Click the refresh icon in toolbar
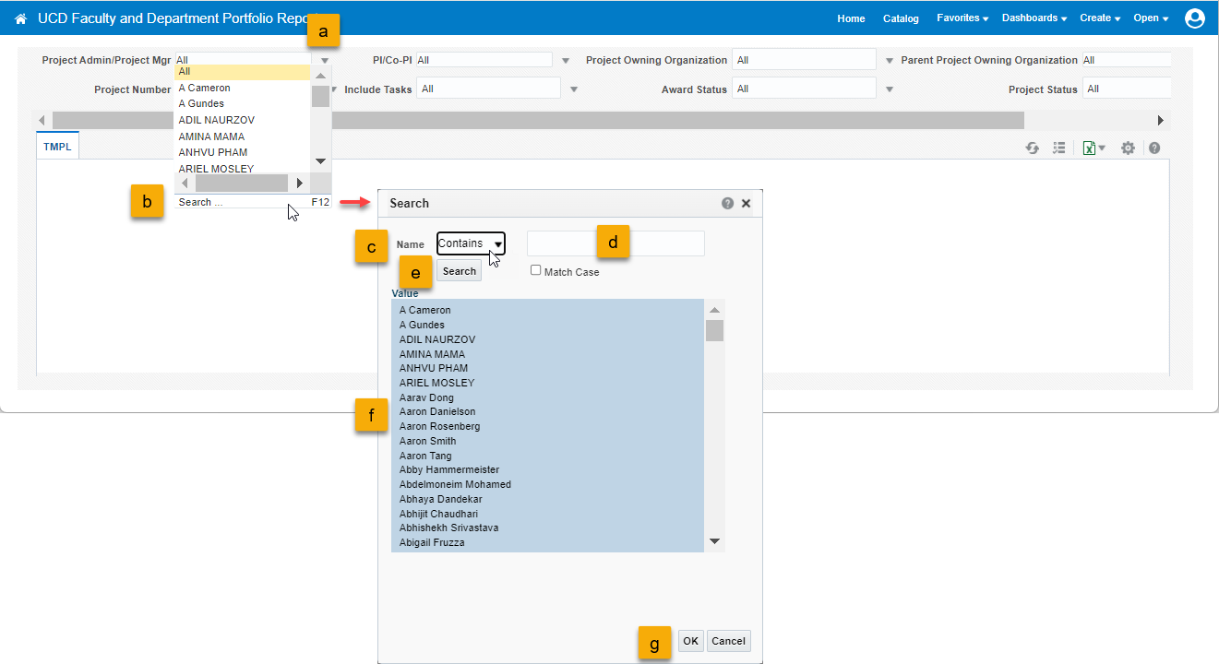 (x=1033, y=148)
